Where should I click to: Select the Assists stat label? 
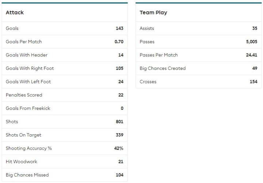(x=147, y=28)
